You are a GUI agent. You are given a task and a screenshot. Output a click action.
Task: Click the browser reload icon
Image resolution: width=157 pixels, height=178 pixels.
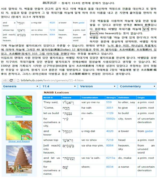[x=11, y=80]
